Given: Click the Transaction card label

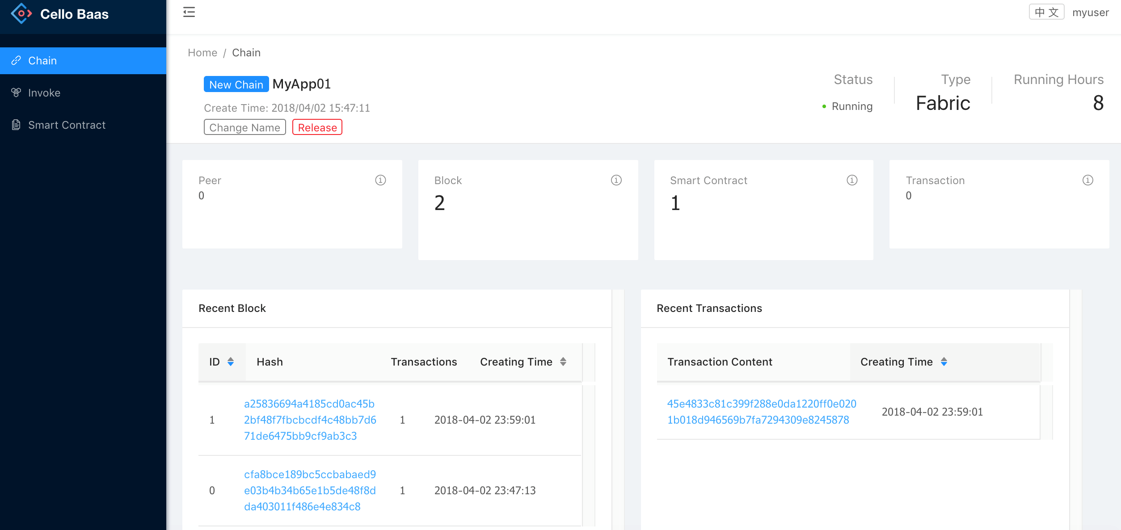Looking at the screenshot, I should [935, 181].
